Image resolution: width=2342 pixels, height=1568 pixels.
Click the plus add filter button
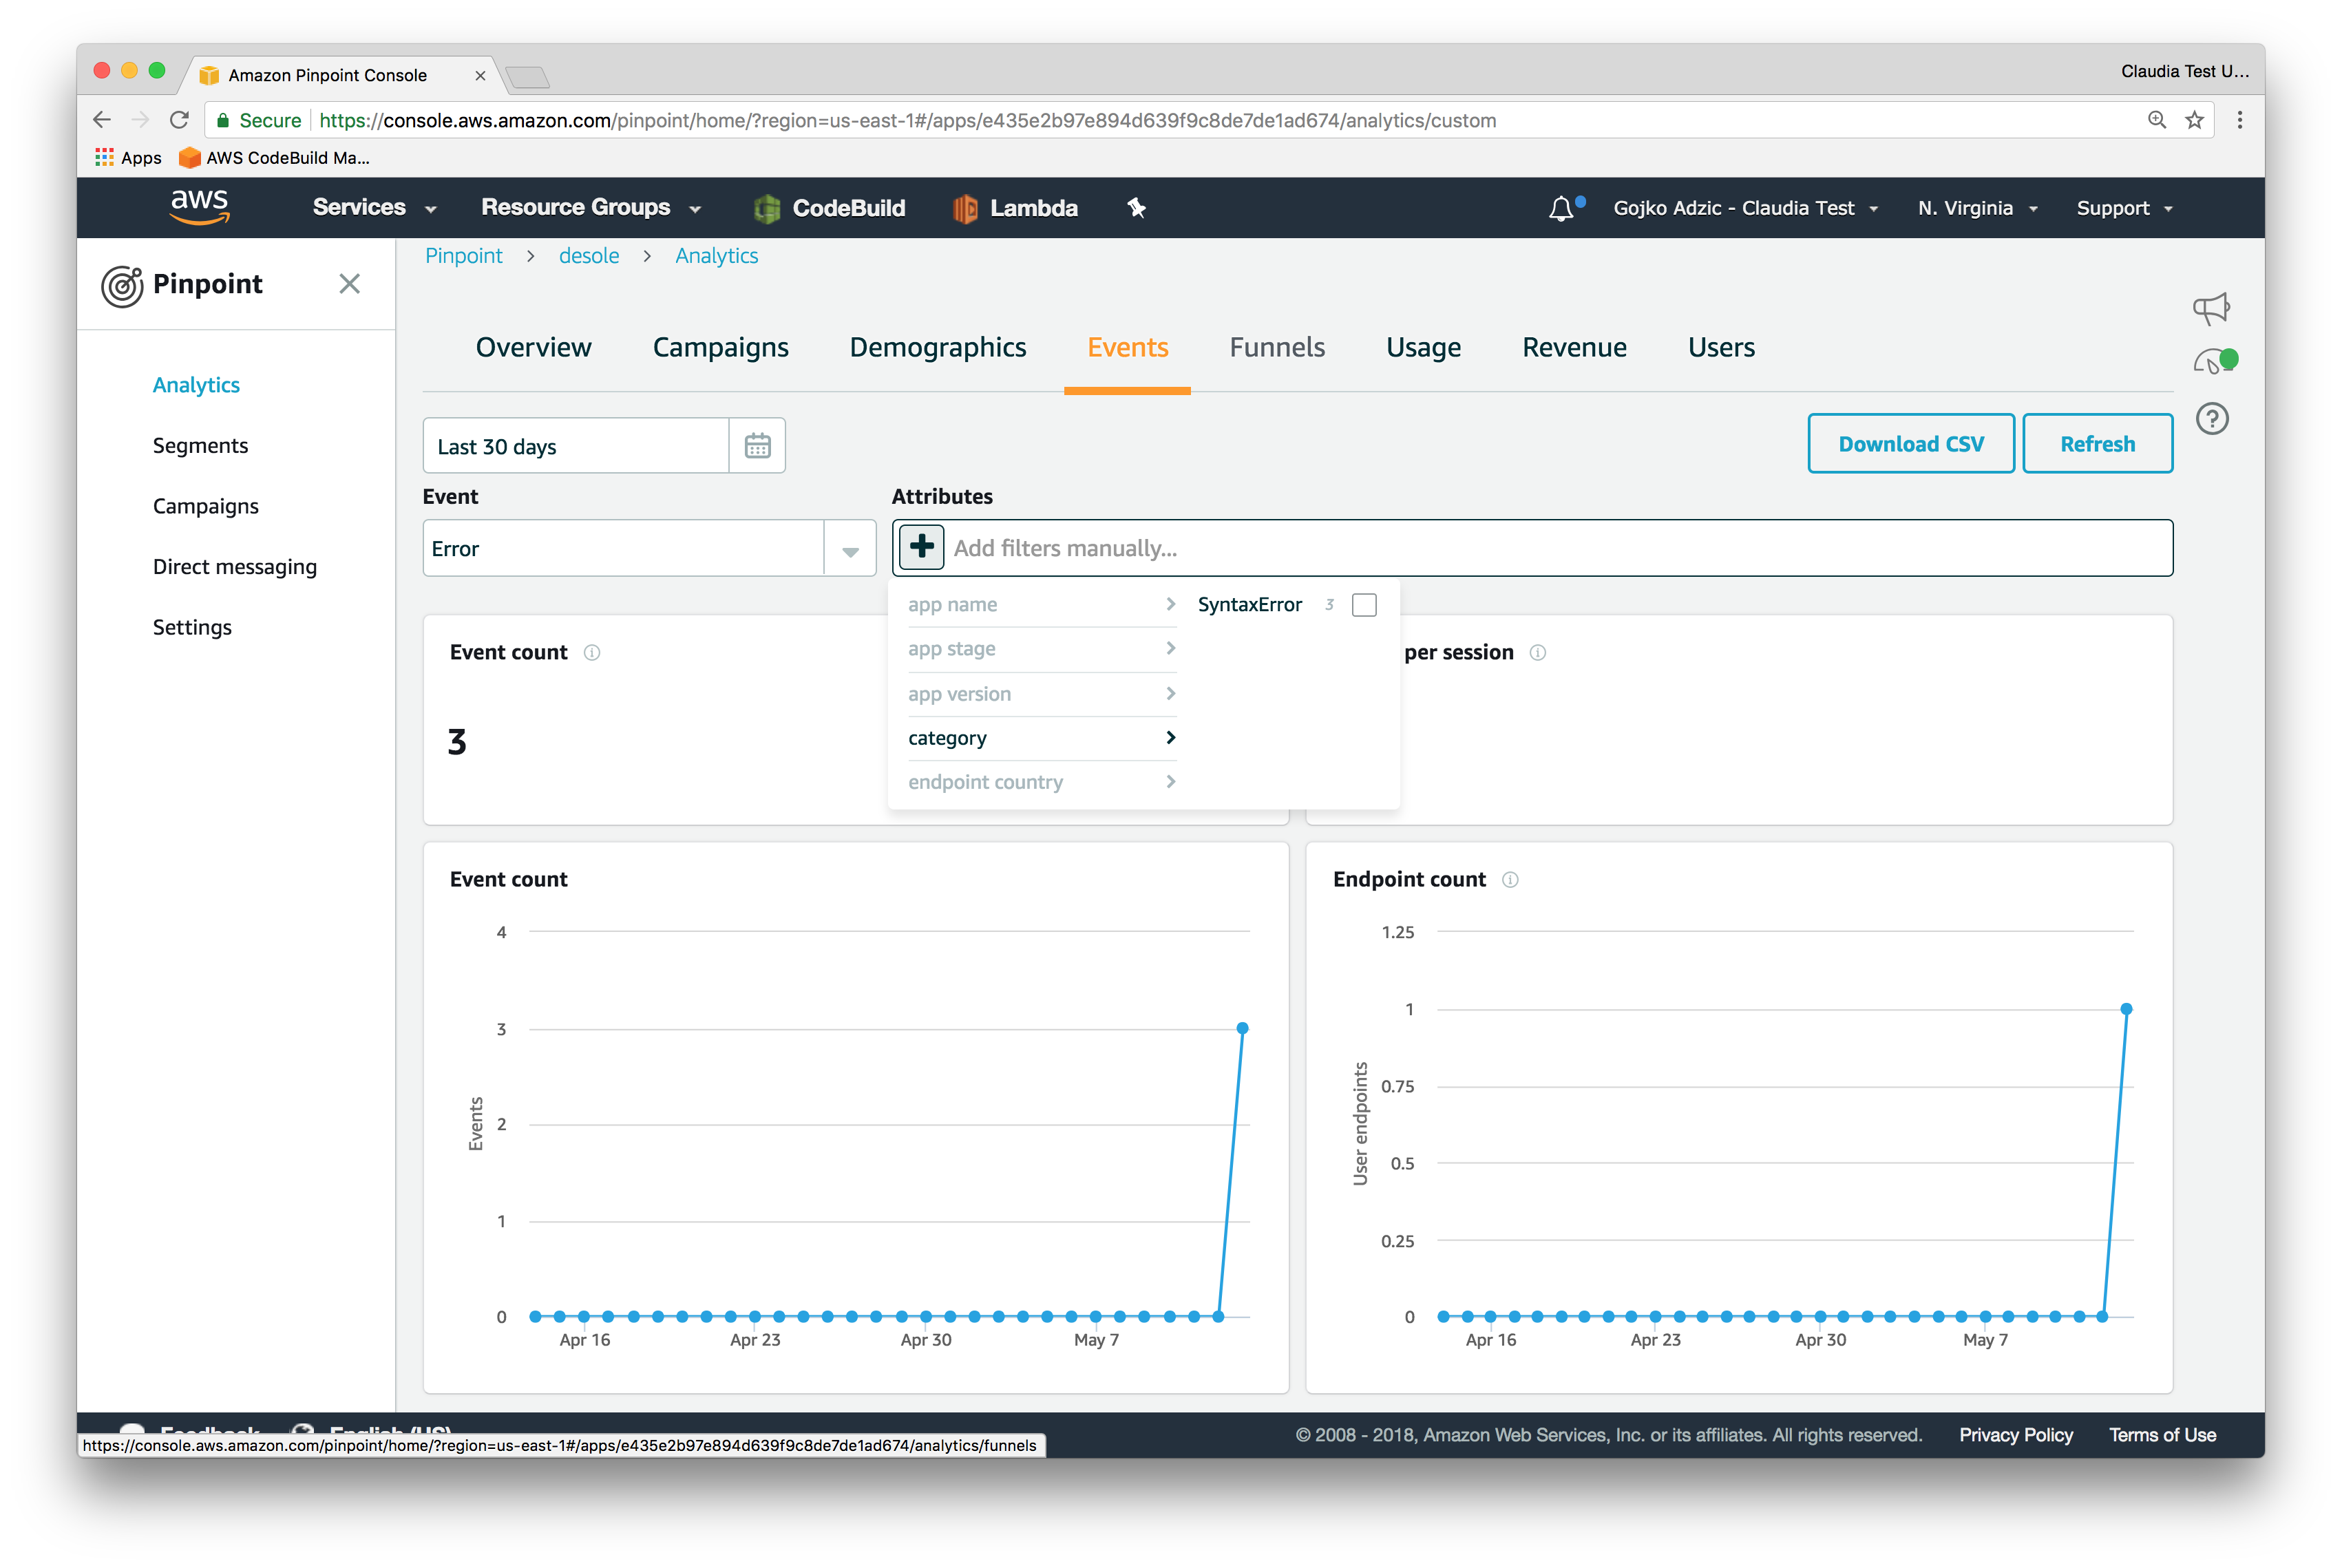click(922, 547)
